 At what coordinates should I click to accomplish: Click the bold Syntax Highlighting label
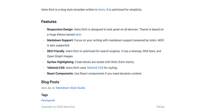(60, 62)
